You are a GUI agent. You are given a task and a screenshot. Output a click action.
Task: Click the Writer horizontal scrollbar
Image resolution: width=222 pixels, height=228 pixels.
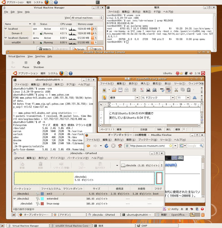150,125
